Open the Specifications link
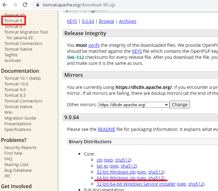Image resolution: width=218 pixels, height=191 pixels. [x=18, y=130]
